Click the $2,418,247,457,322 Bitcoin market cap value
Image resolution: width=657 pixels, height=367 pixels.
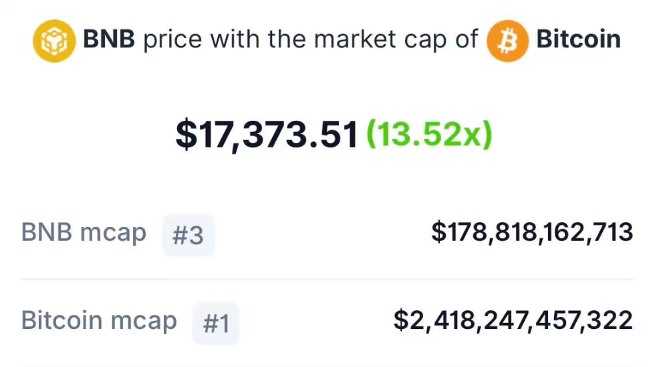coord(513,320)
